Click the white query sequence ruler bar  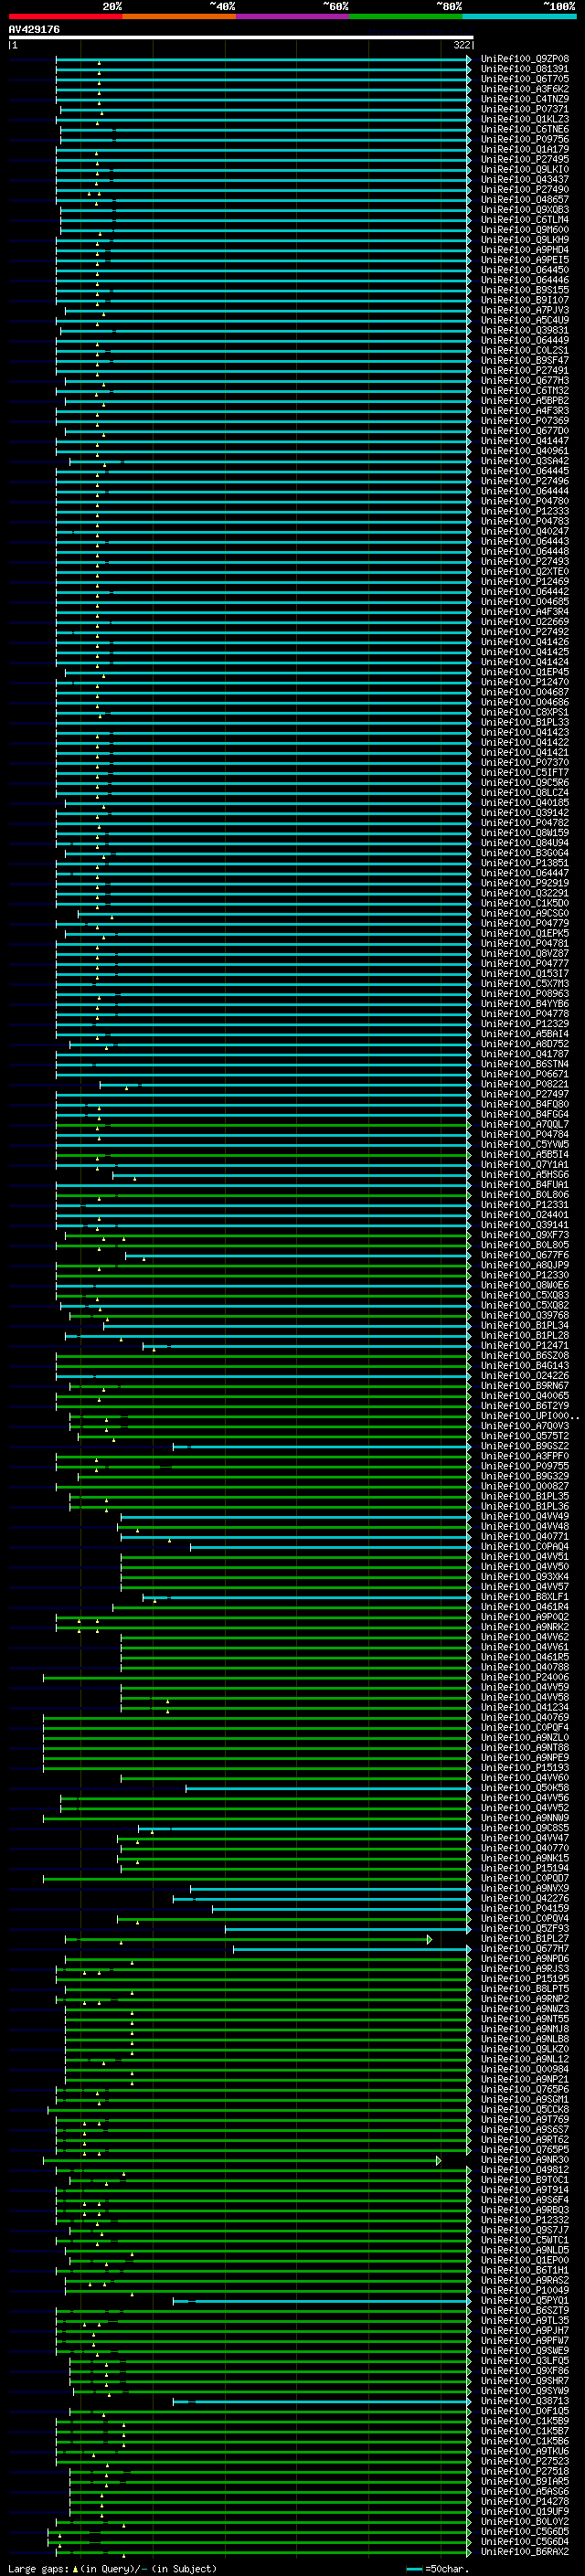click(x=240, y=37)
